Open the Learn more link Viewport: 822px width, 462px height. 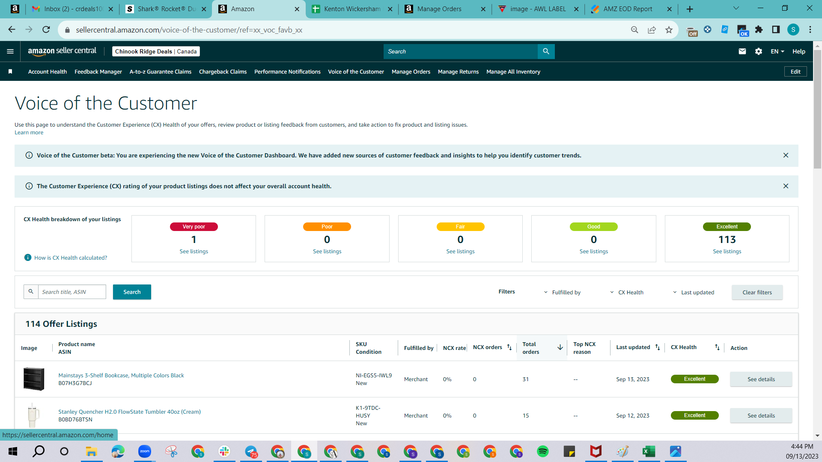tap(29, 133)
